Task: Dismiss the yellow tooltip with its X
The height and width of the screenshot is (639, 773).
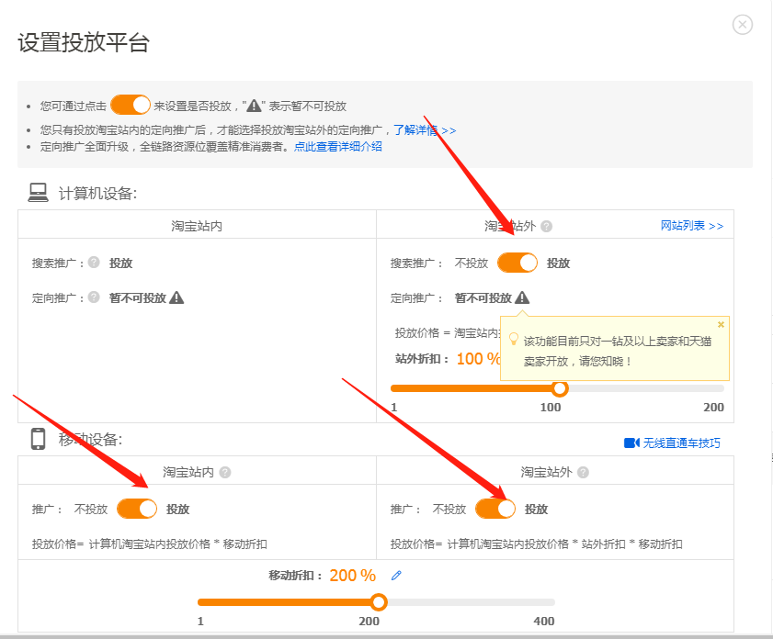Action: click(x=721, y=324)
